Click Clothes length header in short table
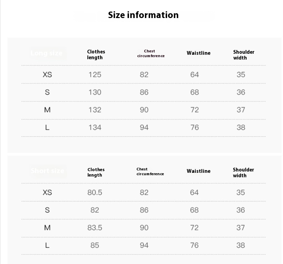The image size is (283, 264). point(96,172)
